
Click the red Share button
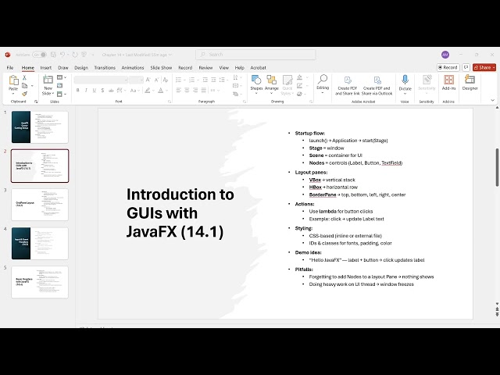click(x=484, y=68)
